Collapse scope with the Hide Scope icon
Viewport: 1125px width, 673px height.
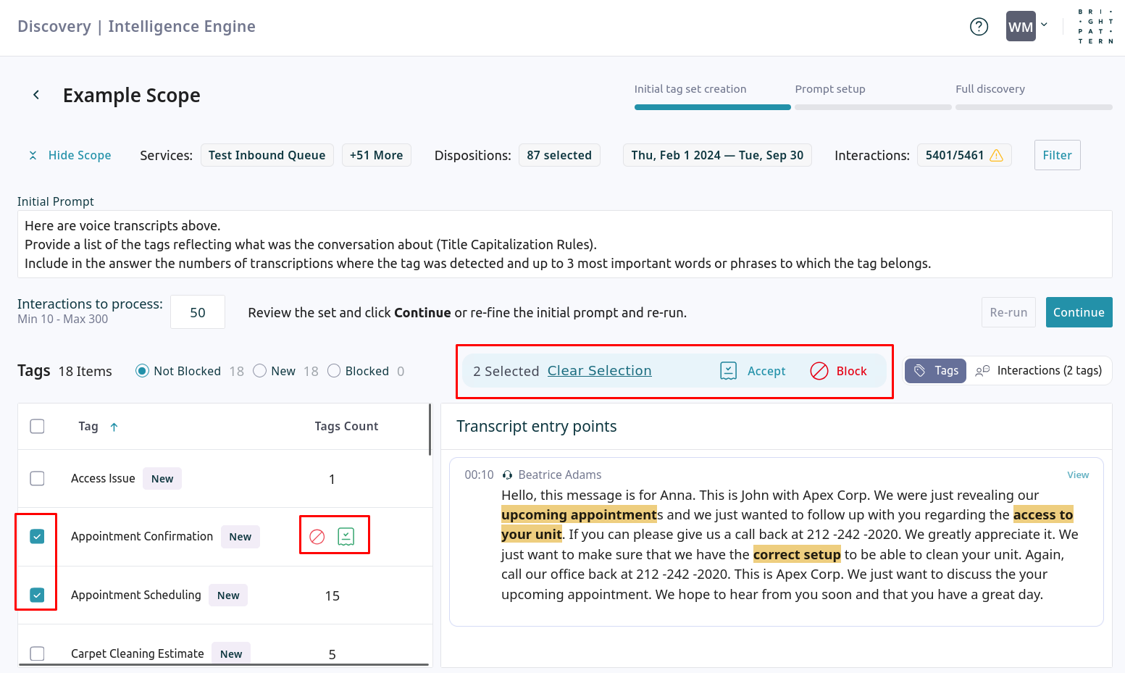click(x=33, y=155)
